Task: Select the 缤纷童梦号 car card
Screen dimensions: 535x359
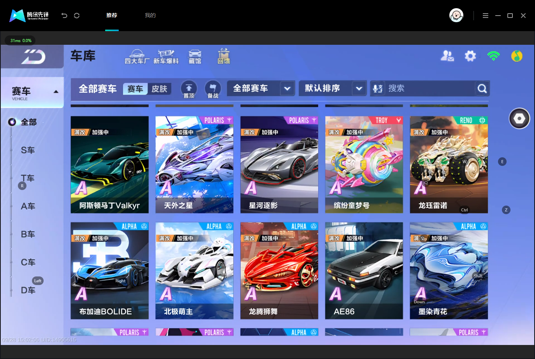Action: point(364,165)
